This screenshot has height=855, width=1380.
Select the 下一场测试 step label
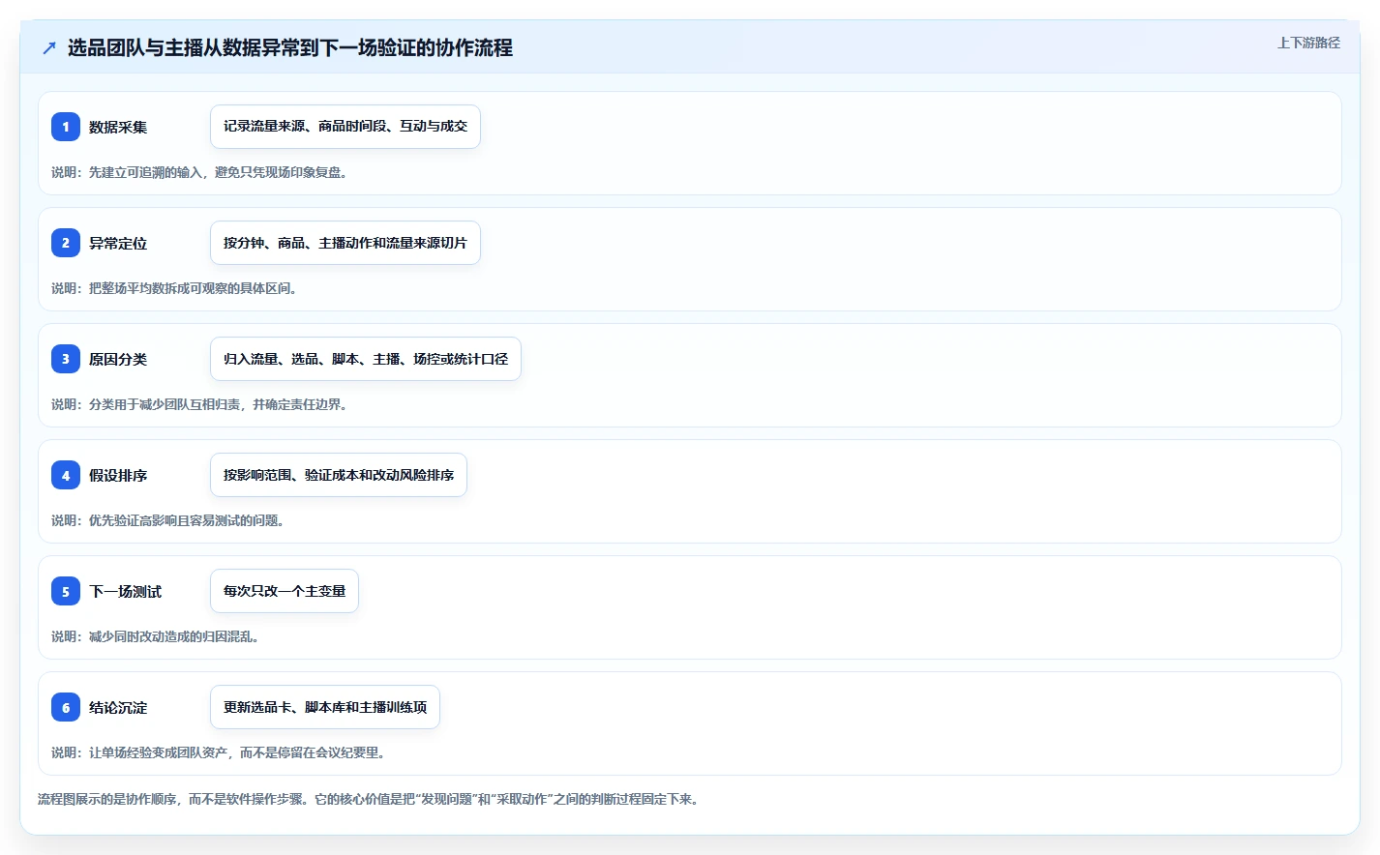126,591
